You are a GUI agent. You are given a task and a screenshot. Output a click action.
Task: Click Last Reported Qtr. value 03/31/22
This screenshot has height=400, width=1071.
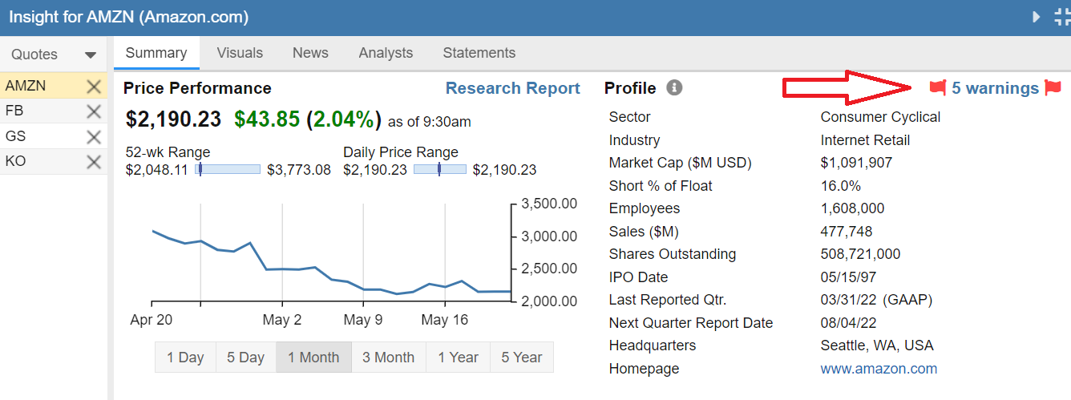pyautogui.click(x=849, y=300)
